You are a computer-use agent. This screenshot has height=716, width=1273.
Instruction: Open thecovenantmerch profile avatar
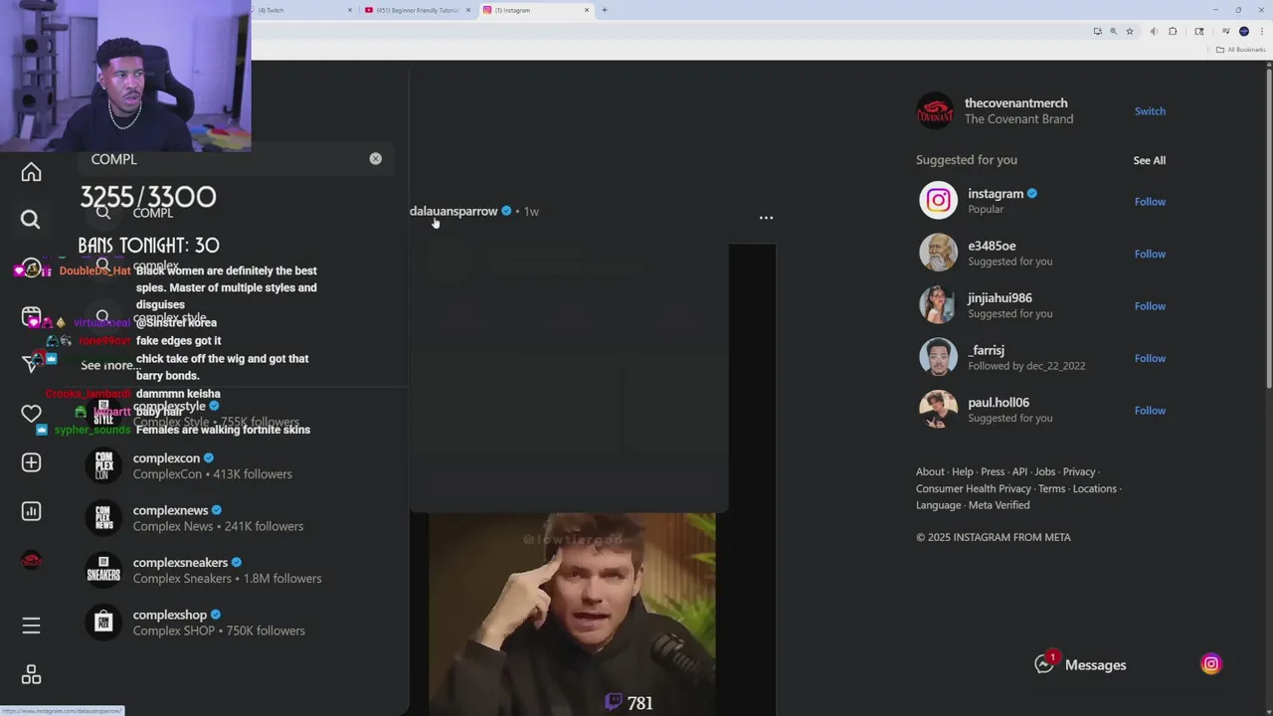935,110
